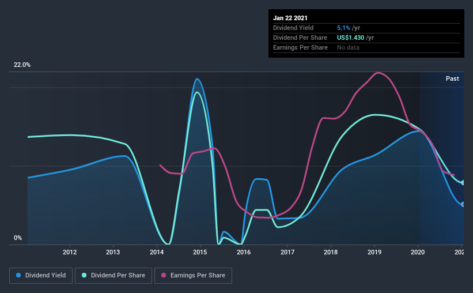Screen dimensions: 473x293
Task: Toggle the Earnings Per Share legend button
Action: point(193,276)
